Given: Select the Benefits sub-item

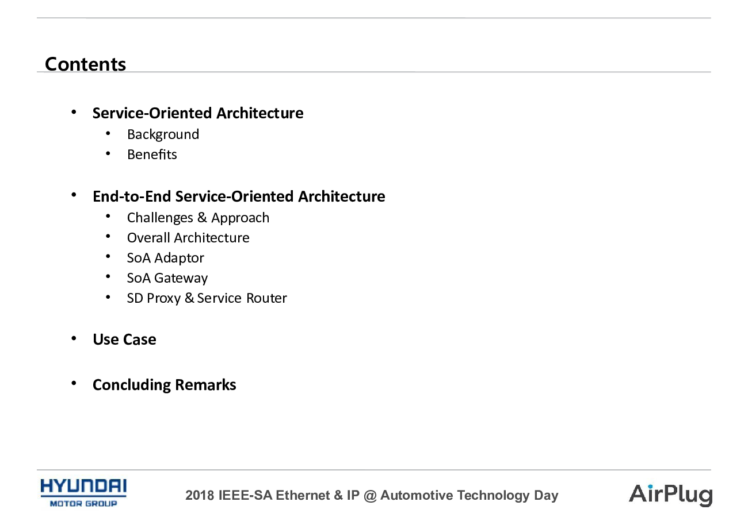Looking at the screenshot, I should (x=152, y=155).
